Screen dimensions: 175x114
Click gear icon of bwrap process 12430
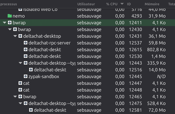point(15,30)
